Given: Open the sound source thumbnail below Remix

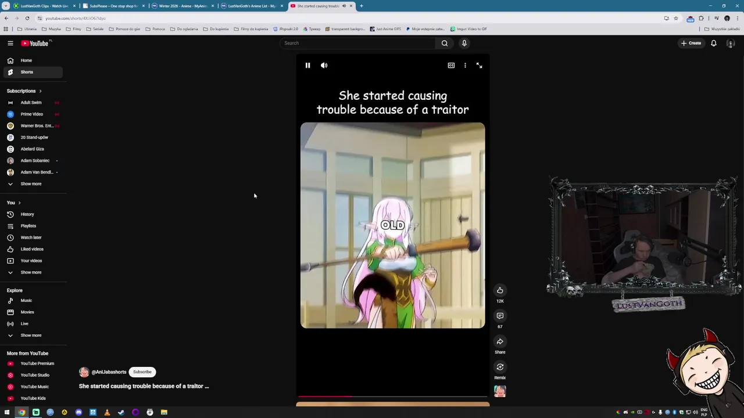Looking at the screenshot, I should (x=500, y=392).
